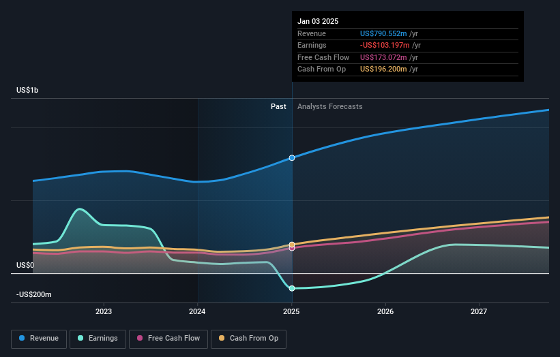
Task: Click the teal Earnings data point marker
Action: click(292, 288)
